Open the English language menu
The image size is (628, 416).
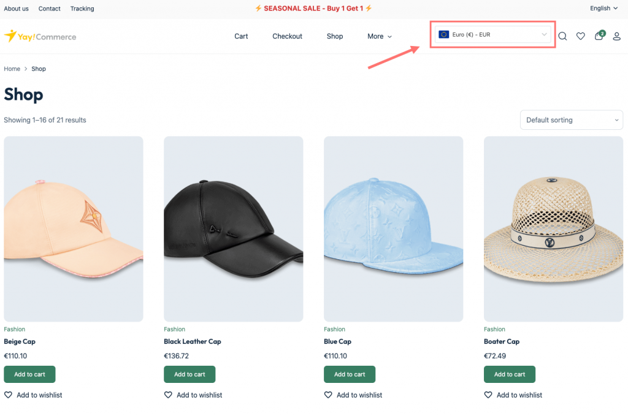(x=603, y=9)
